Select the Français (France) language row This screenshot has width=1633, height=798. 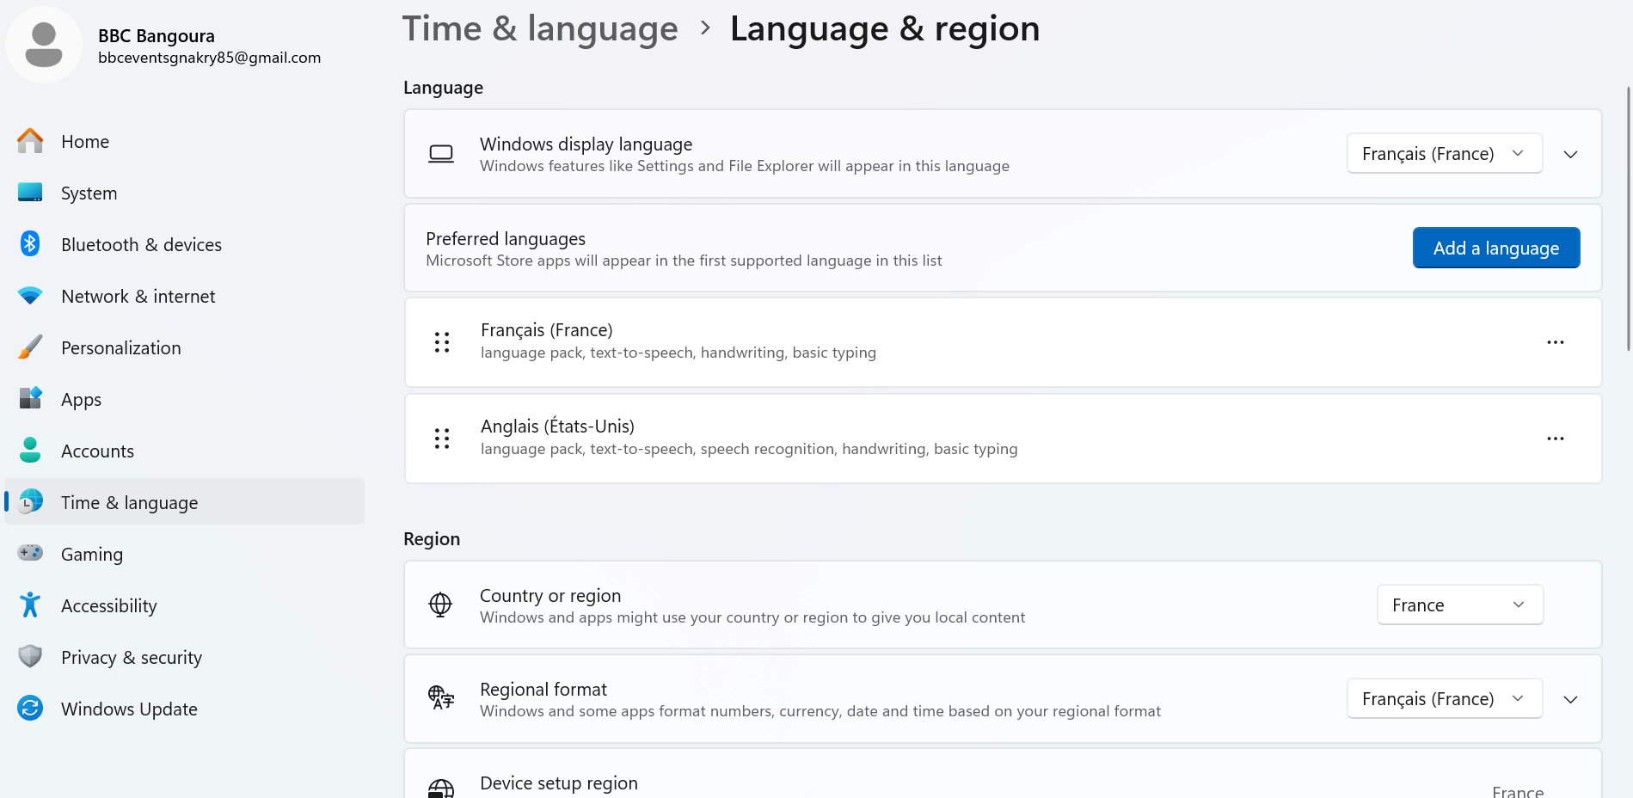click(1003, 342)
